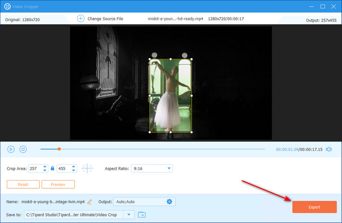Toggle the aspect ratio lock icon
Screen dimensions: 342x223
[52, 168]
